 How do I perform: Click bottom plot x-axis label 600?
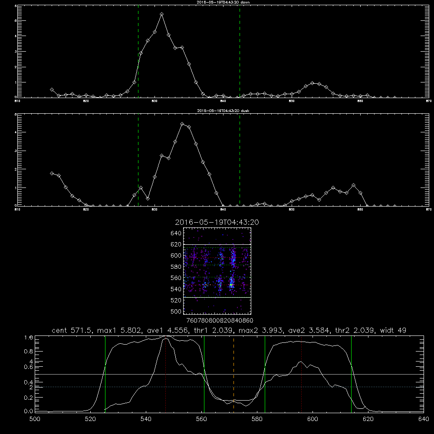coord(312,419)
